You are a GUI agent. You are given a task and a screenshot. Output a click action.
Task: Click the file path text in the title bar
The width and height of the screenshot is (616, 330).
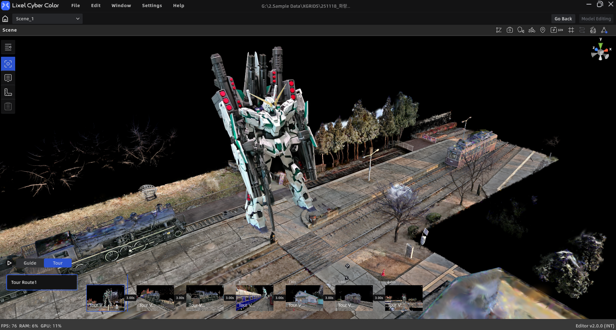tap(306, 6)
